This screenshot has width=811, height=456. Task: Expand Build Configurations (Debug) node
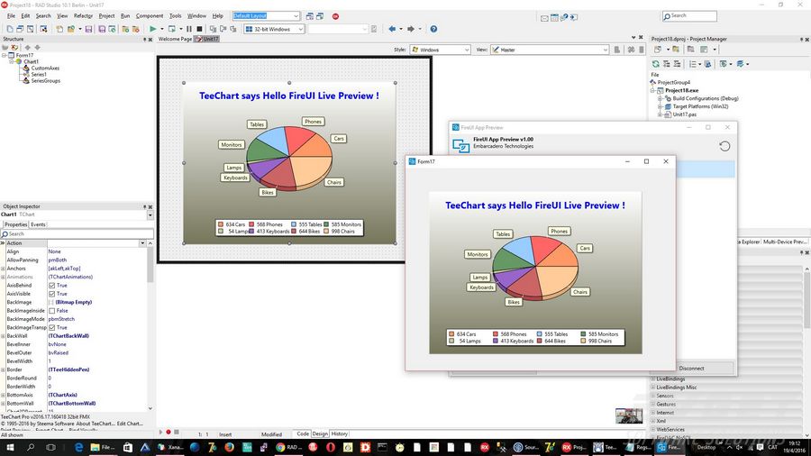point(660,98)
